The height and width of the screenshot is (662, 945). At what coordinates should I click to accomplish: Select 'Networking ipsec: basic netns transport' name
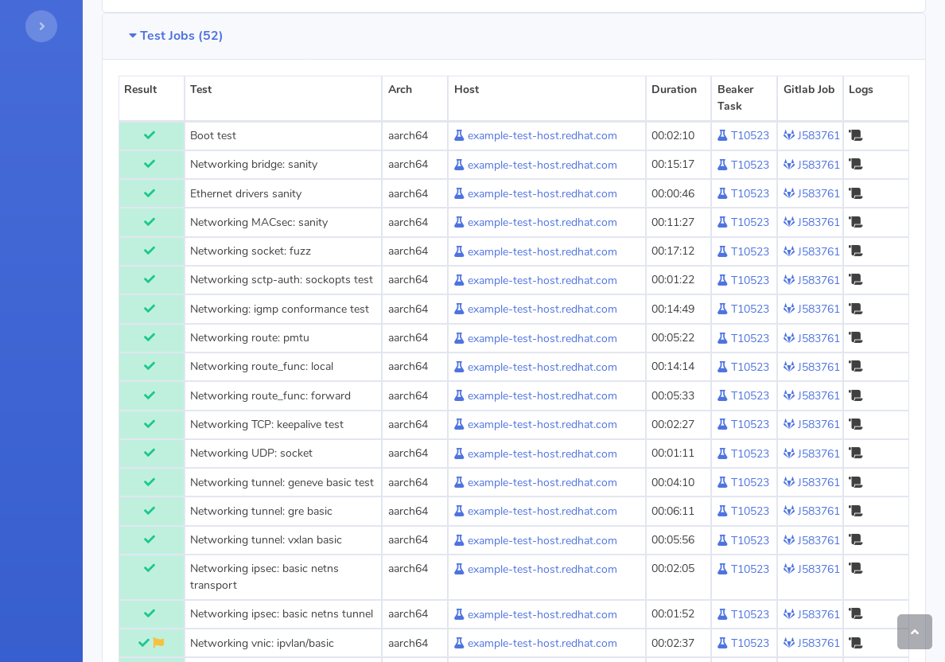(x=264, y=577)
